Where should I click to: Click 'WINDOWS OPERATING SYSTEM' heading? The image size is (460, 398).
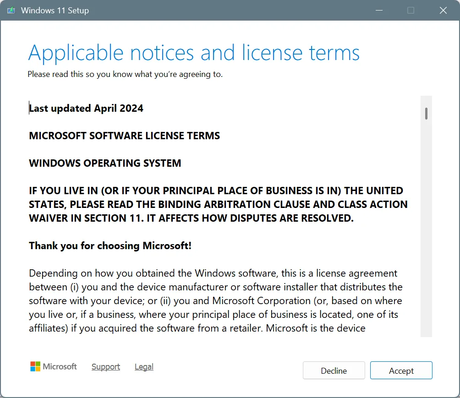(x=105, y=163)
